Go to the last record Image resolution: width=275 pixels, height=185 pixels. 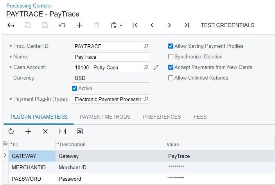coord(187,25)
